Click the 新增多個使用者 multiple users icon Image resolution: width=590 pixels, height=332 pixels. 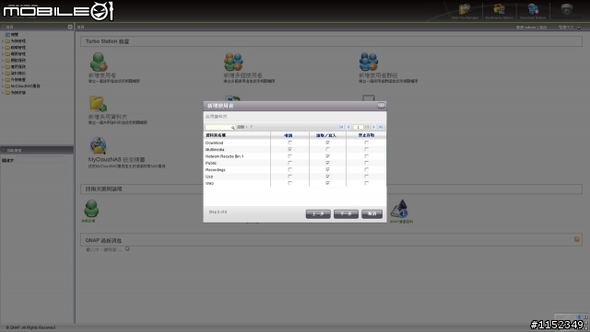pos(233,62)
